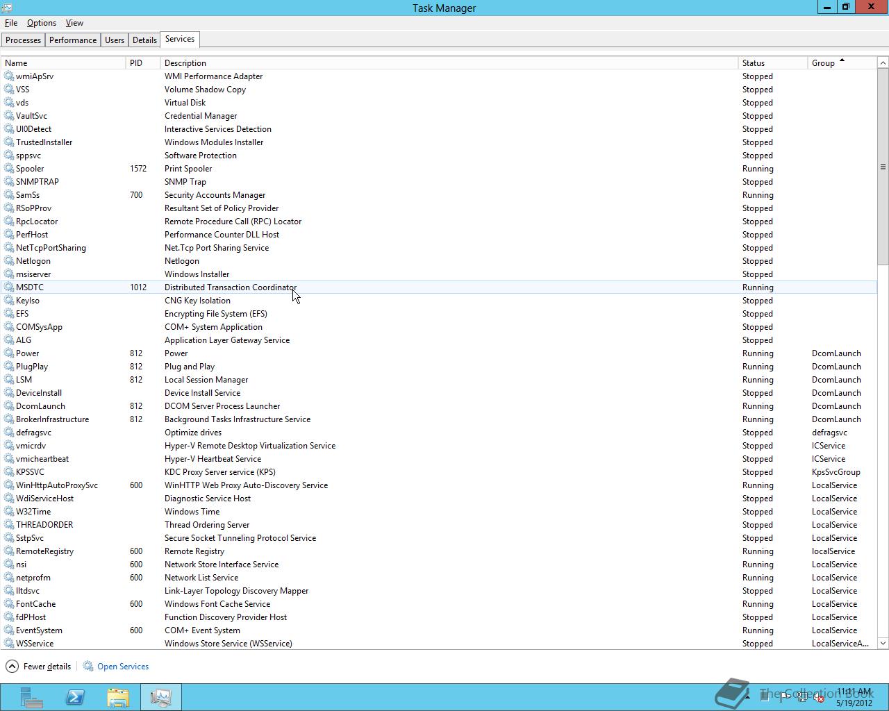Image resolution: width=889 pixels, height=711 pixels.
Task: Switch to the Performance tab
Action: coord(73,40)
